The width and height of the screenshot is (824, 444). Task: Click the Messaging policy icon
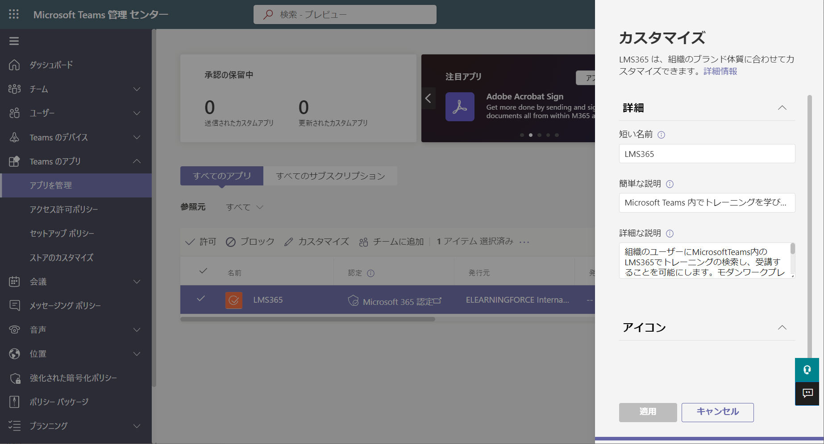pos(14,305)
